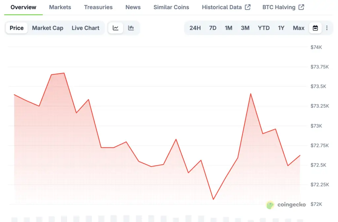The image size is (338, 222).
Task: Click the external link icon beside Historical Data
Action: click(248, 7)
